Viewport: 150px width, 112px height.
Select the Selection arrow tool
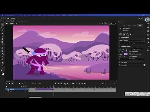(x=2, y=25)
